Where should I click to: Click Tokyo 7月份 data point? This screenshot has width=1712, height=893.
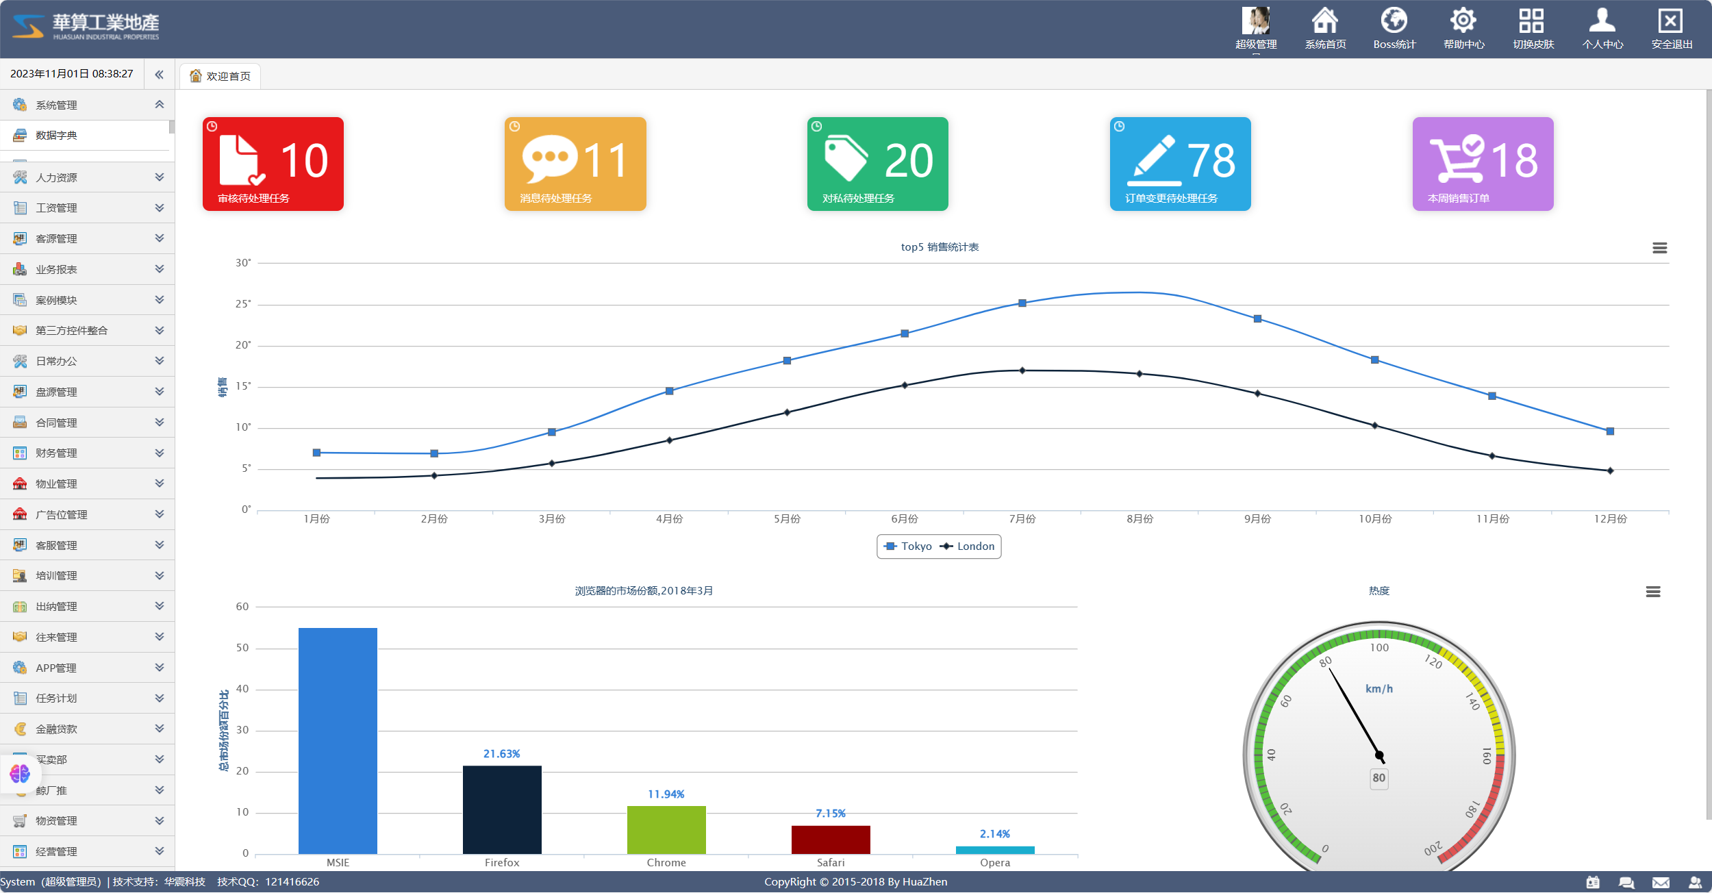(1022, 303)
